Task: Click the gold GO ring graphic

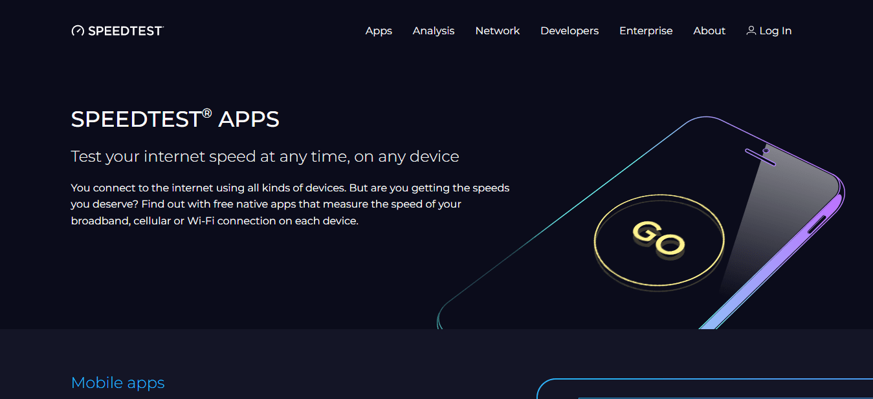Action: [x=659, y=239]
